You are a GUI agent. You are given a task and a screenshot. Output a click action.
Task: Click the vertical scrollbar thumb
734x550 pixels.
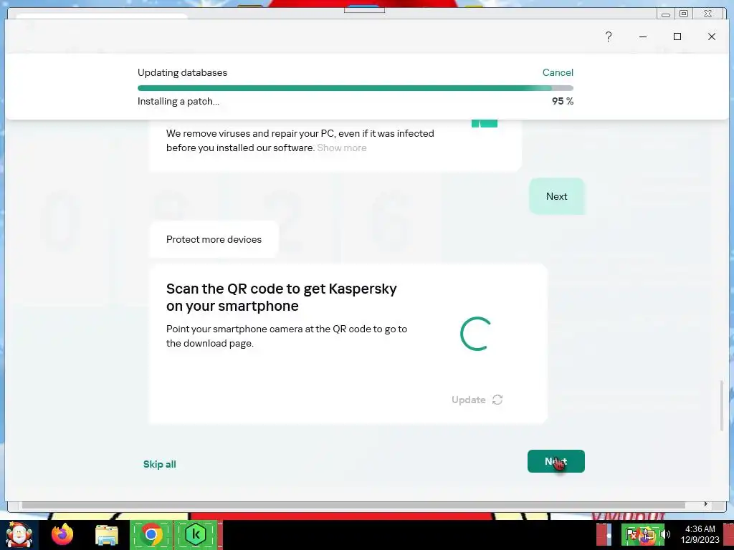point(721,406)
